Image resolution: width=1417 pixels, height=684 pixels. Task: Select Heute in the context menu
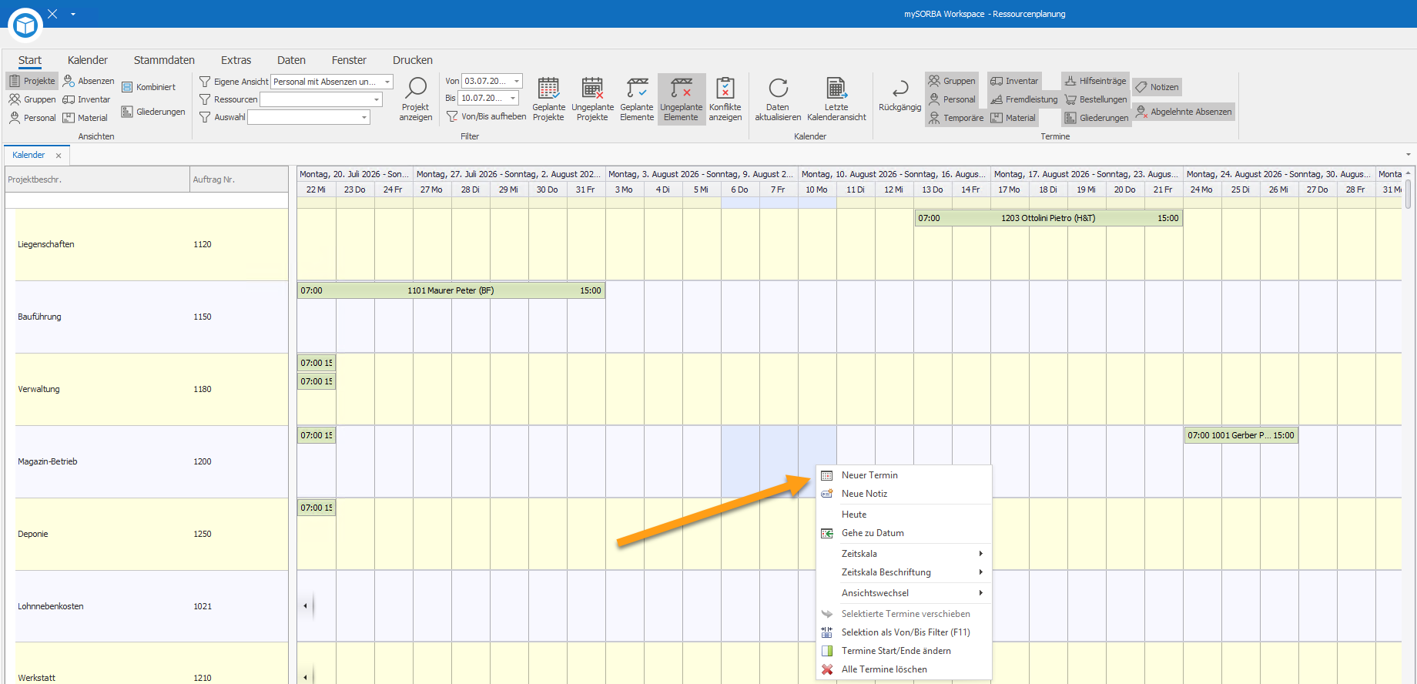click(904, 515)
